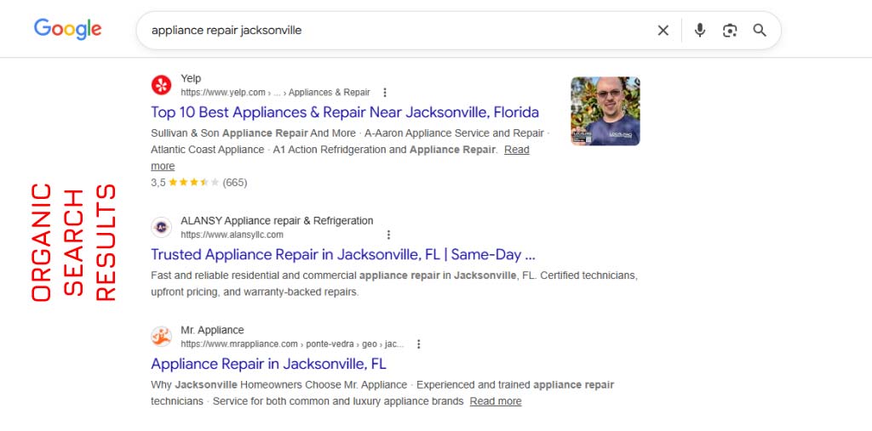Click the Yelp favicon icon

coord(161,85)
